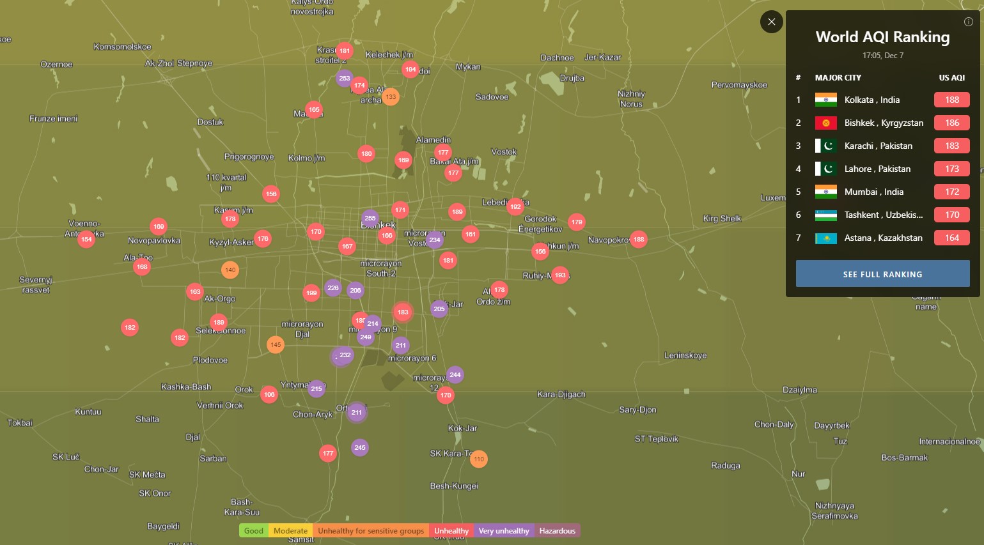Screen dimensions: 984x545
Task: Click the red 188 marker near Navopokrovka
Action: [x=639, y=240]
